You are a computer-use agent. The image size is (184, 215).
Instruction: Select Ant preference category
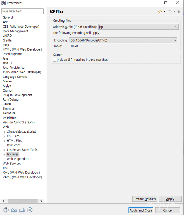pos(5,22)
